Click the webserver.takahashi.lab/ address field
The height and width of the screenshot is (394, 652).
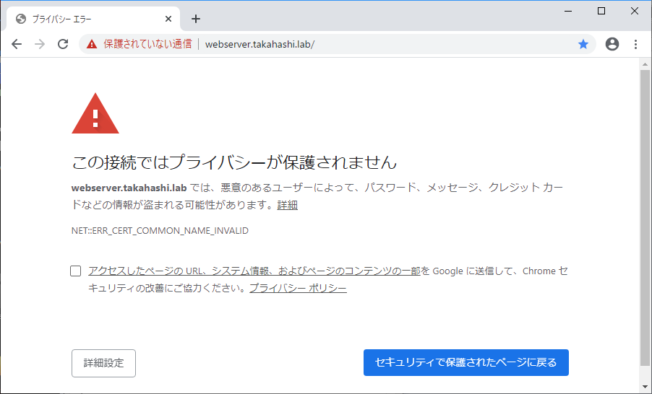(x=260, y=45)
